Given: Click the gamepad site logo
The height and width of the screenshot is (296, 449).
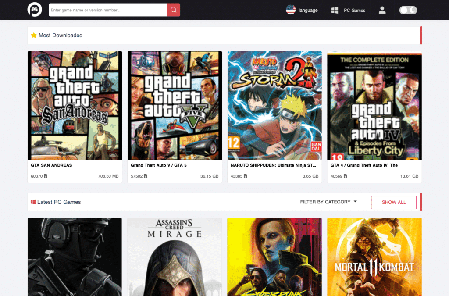Looking at the screenshot, I should click(35, 10).
